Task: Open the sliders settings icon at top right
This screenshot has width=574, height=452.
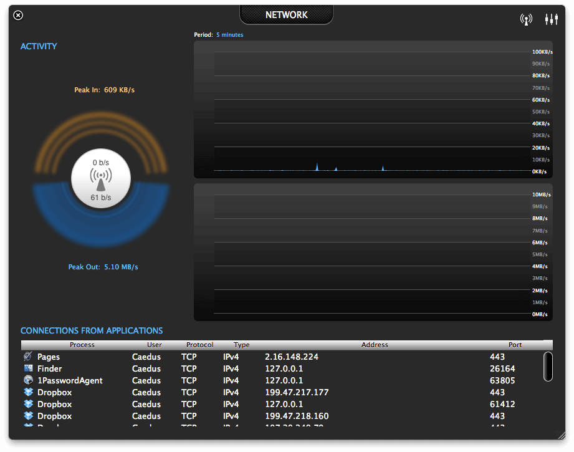Action: (551, 19)
